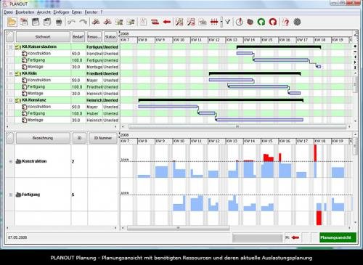
Task: Click the filter funnel toolbar icon
Action: click(228, 22)
